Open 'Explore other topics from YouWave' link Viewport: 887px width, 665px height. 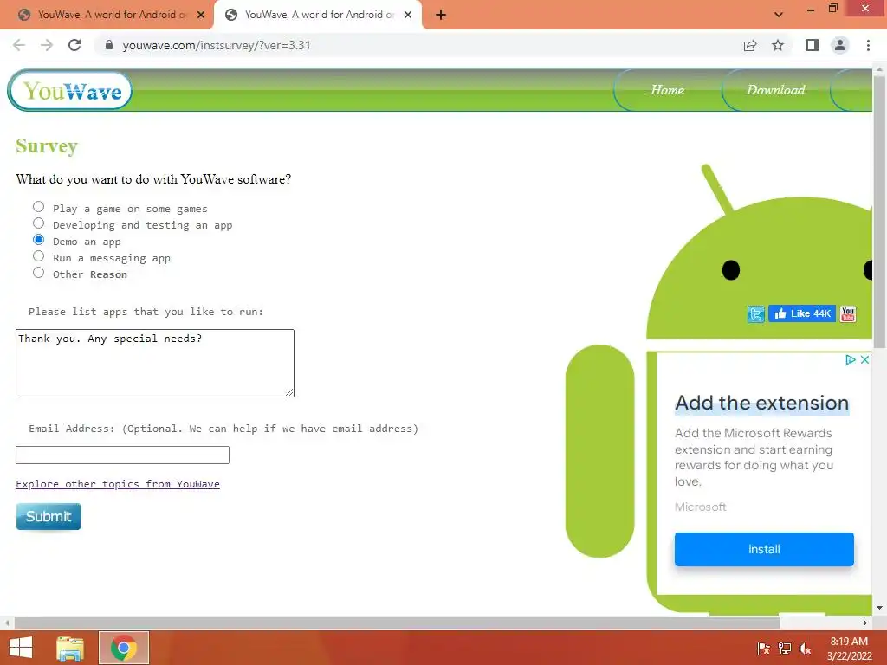[118, 484]
